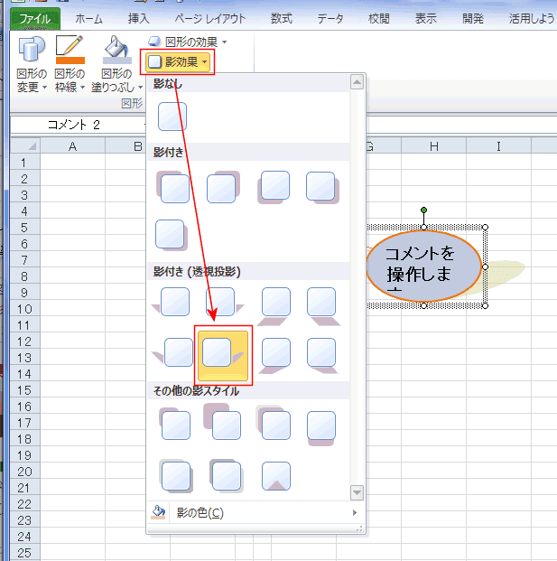Select the 影なし no-shadow thumbnail
The image size is (557, 561).
point(172,117)
